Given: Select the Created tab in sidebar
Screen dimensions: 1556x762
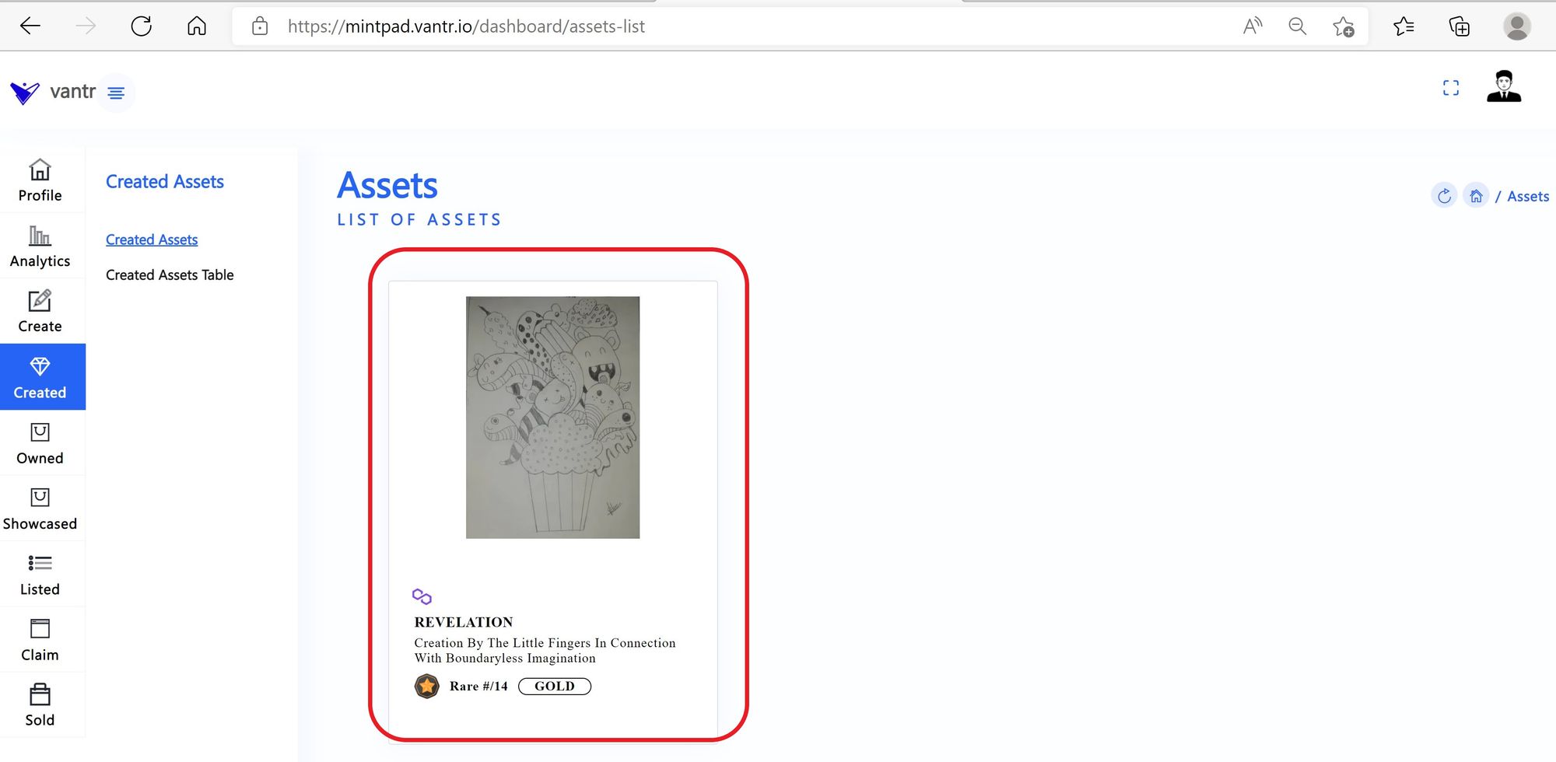Looking at the screenshot, I should (x=40, y=377).
